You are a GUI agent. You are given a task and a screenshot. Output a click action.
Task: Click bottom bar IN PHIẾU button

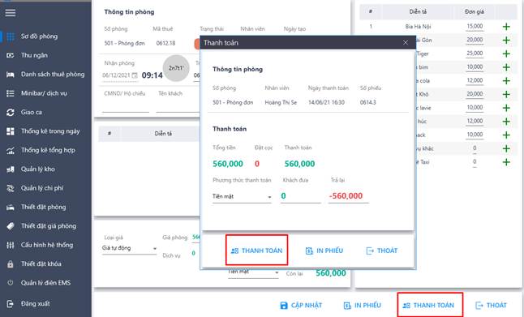pos(362,306)
